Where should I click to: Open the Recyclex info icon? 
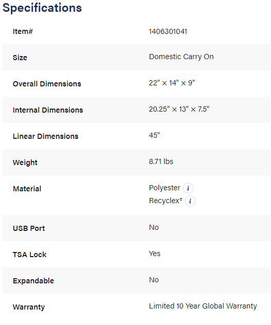pyautogui.click(x=190, y=201)
